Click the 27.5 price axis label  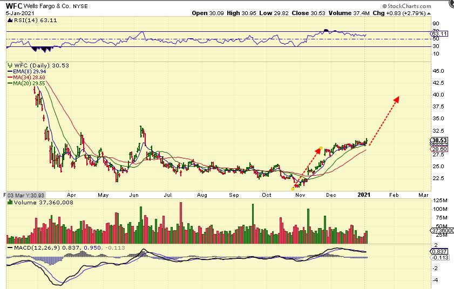point(438,155)
